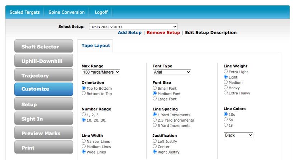Open the Preview Marks section

click(x=43, y=133)
